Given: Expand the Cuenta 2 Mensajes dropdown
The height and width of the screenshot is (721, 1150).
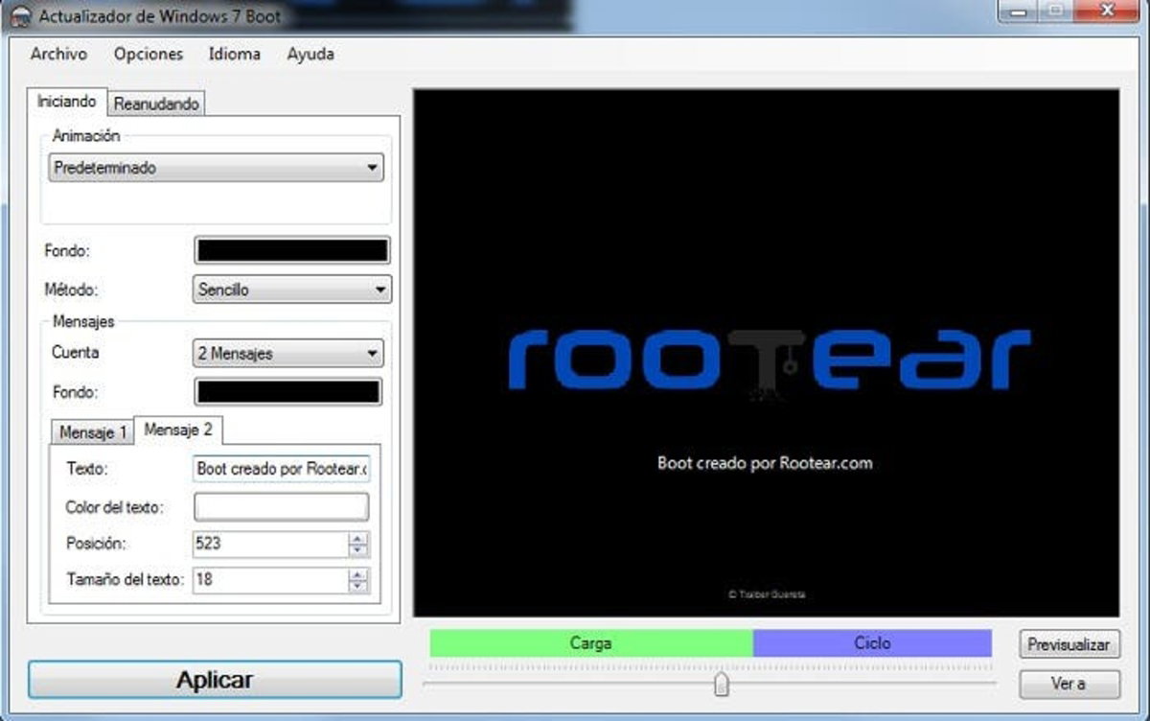Looking at the screenshot, I should [x=288, y=354].
